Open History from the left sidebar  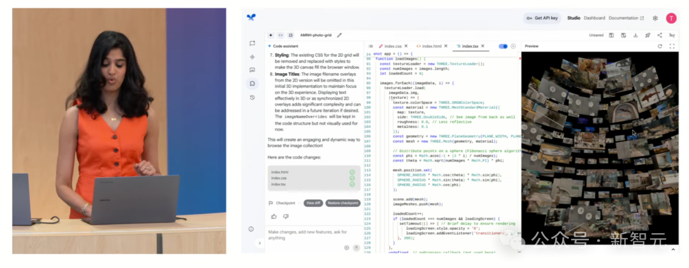point(252,97)
